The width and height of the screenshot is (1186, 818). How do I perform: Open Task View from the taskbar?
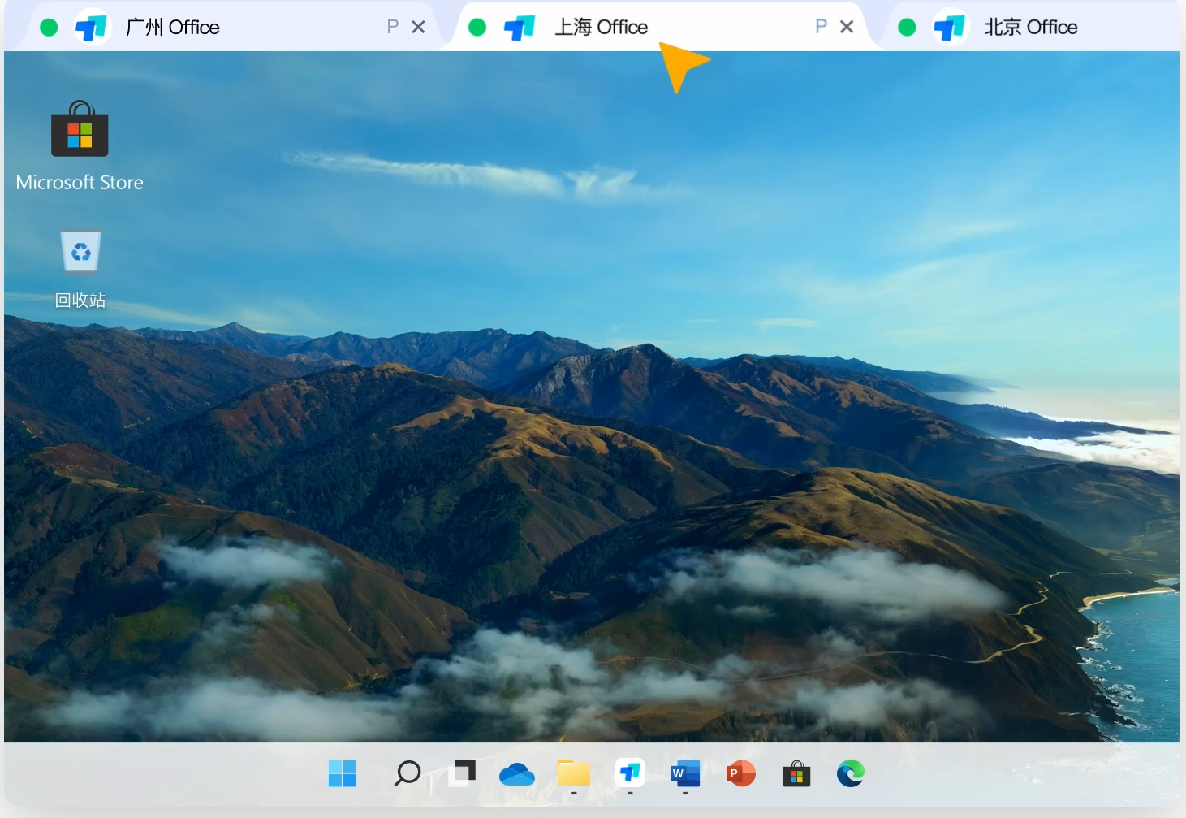463,773
